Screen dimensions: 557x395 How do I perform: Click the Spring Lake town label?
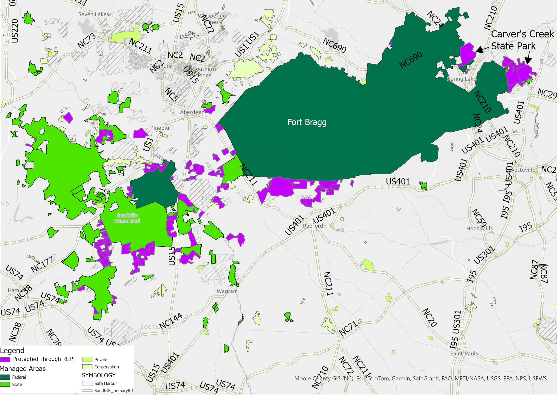(461, 79)
